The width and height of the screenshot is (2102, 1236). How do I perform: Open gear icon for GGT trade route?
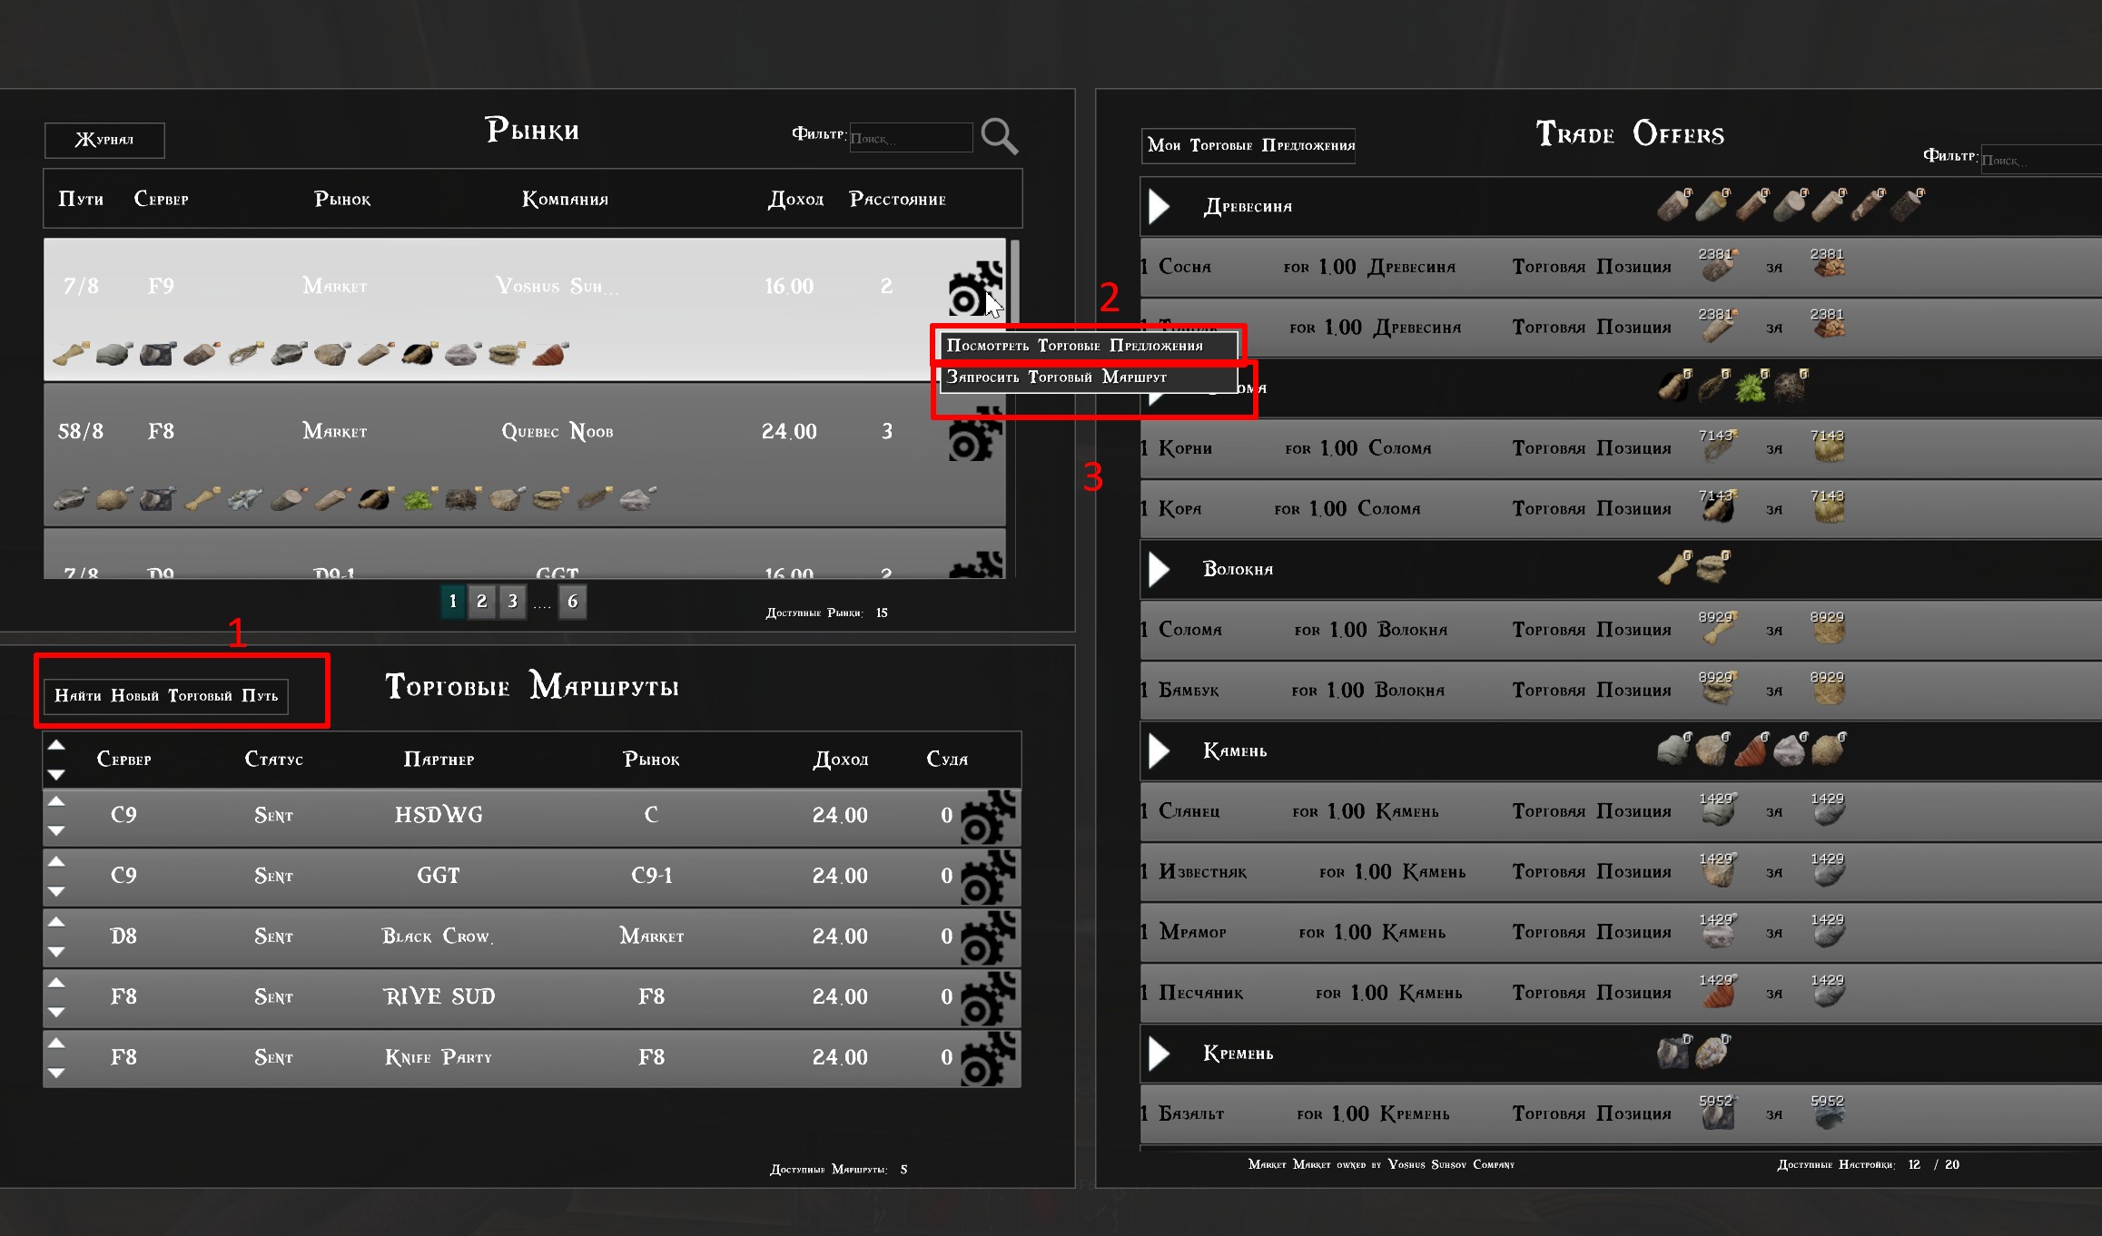point(986,877)
